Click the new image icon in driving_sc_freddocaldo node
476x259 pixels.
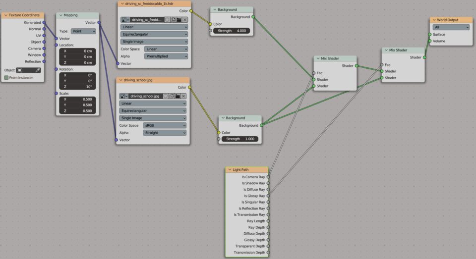tap(173, 20)
